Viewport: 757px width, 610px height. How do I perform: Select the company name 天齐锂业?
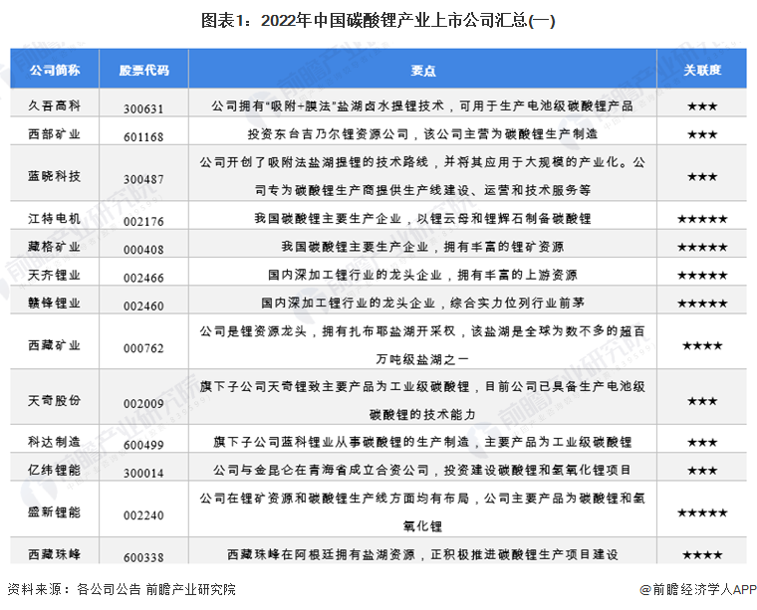[54, 275]
